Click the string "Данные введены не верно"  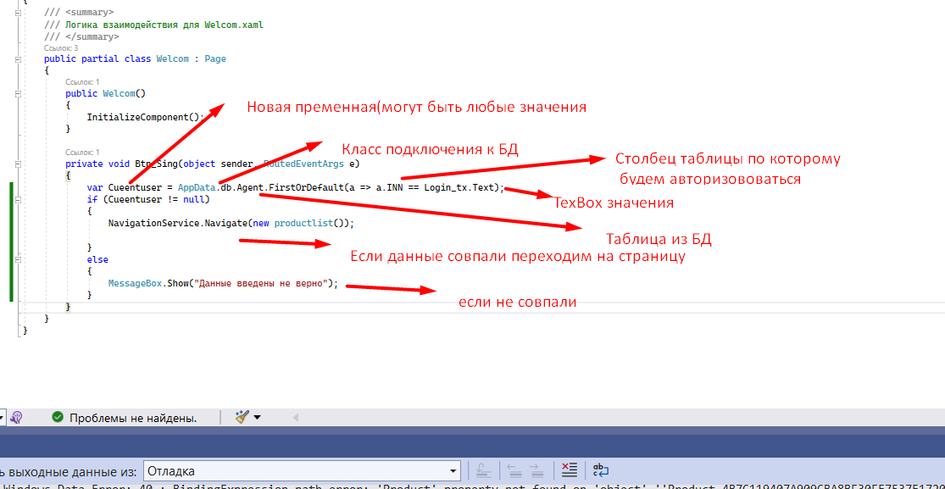(x=260, y=283)
